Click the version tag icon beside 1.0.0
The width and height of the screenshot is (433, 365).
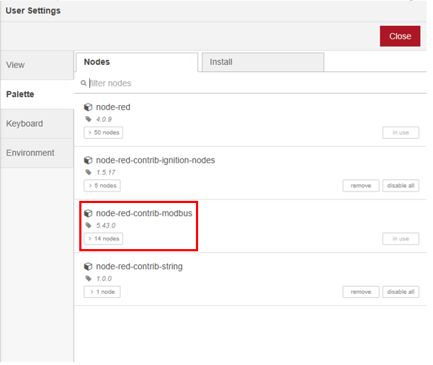pyautogui.click(x=89, y=279)
